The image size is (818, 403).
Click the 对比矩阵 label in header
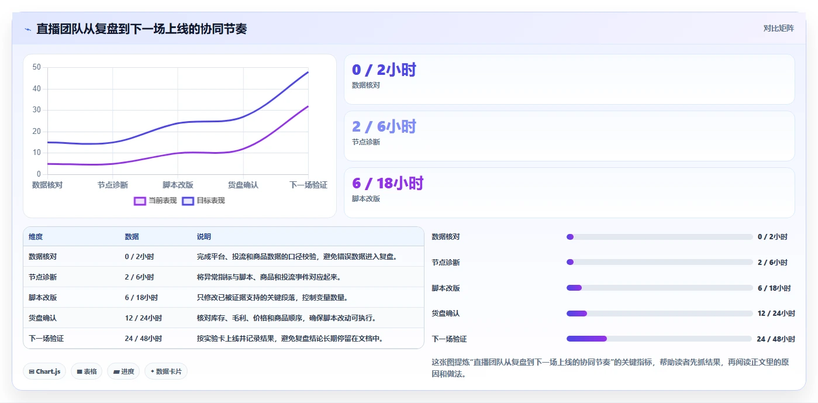pos(778,28)
